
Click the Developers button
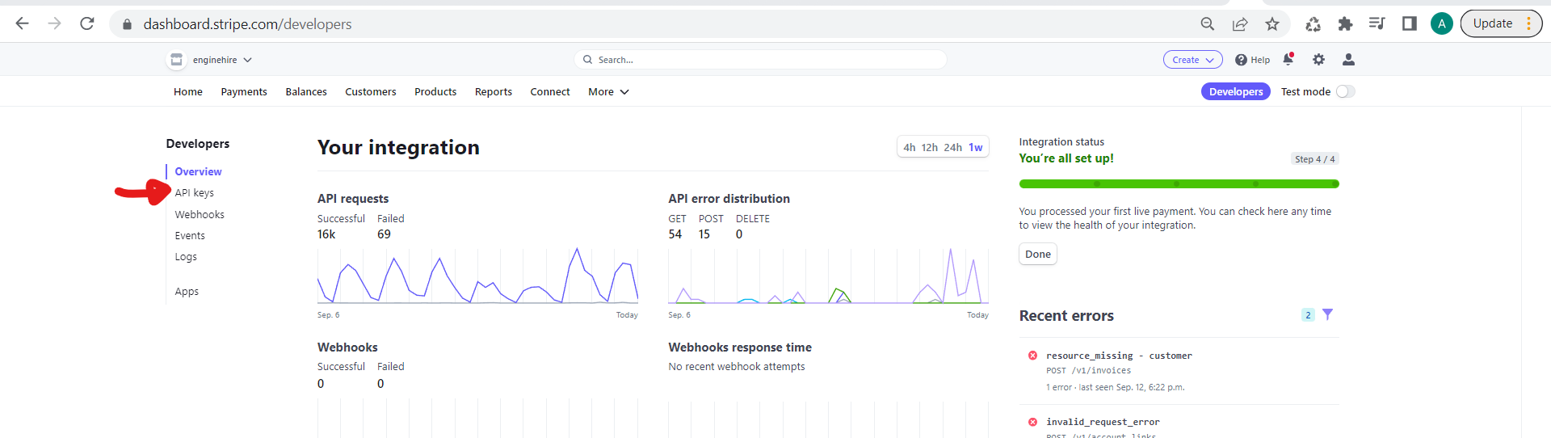[x=1236, y=91]
